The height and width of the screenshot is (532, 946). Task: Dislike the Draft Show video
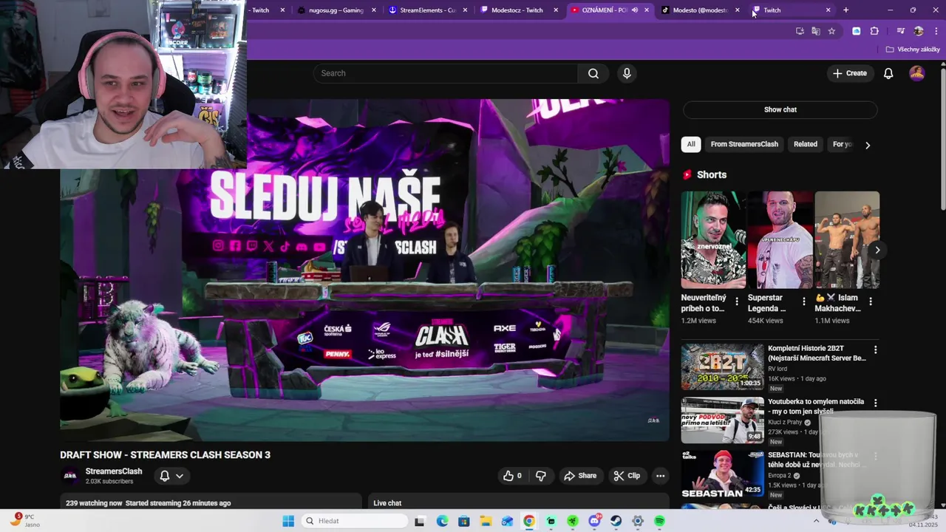click(541, 476)
